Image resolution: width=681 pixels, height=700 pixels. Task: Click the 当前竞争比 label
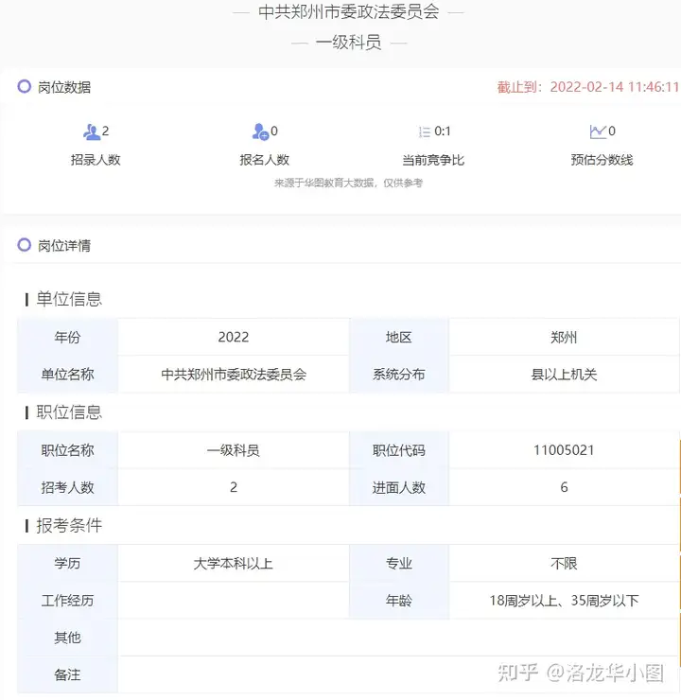click(433, 160)
